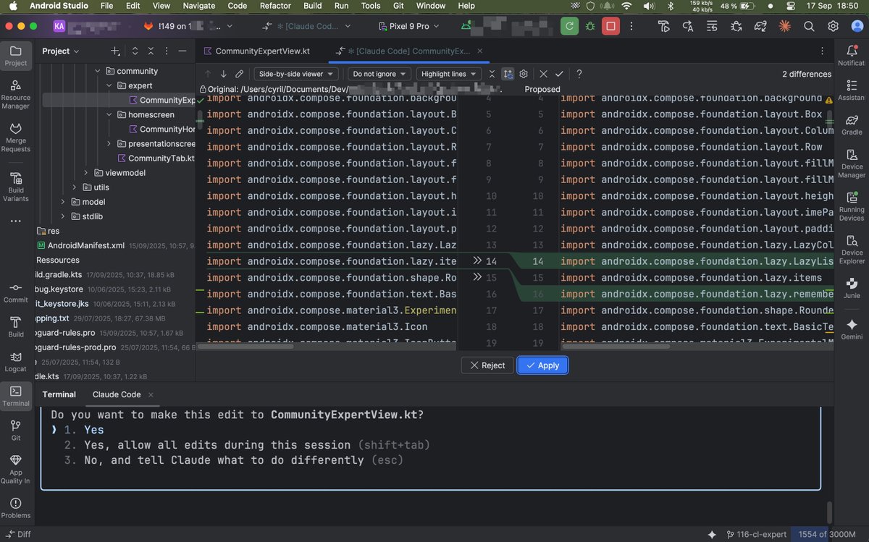Click the 116-cl-expert branch in status bar
869x542 pixels.
click(x=758, y=534)
